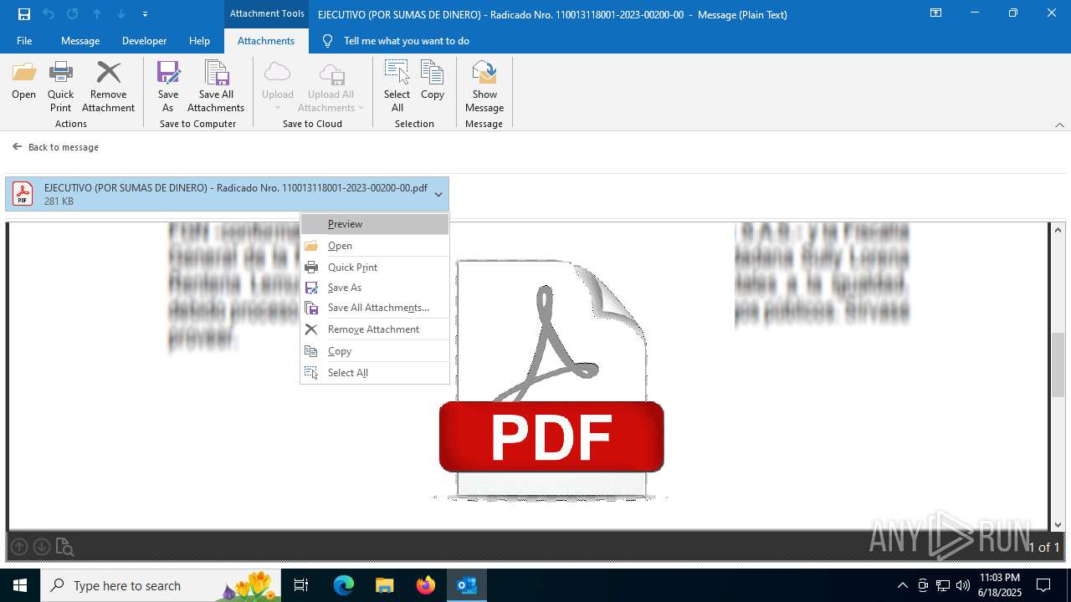This screenshot has height=602, width=1071.
Task: Click Quick Print in the ribbon
Action: (60, 87)
